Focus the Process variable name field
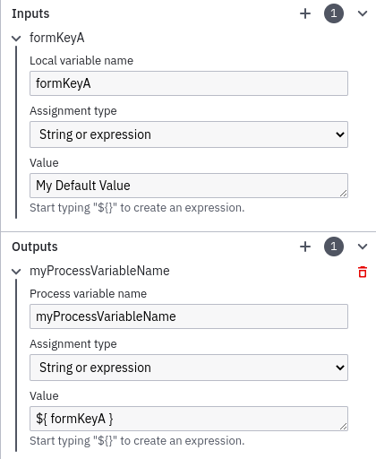Image resolution: width=376 pixels, height=459 pixels. (x=189, y=316)
